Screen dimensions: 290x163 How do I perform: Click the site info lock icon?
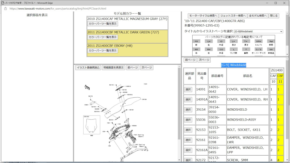(5, 8)
